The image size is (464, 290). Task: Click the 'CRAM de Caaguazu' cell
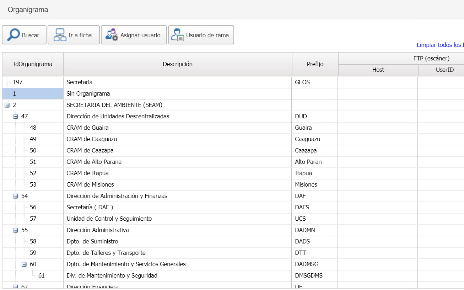tap(178, 139)
